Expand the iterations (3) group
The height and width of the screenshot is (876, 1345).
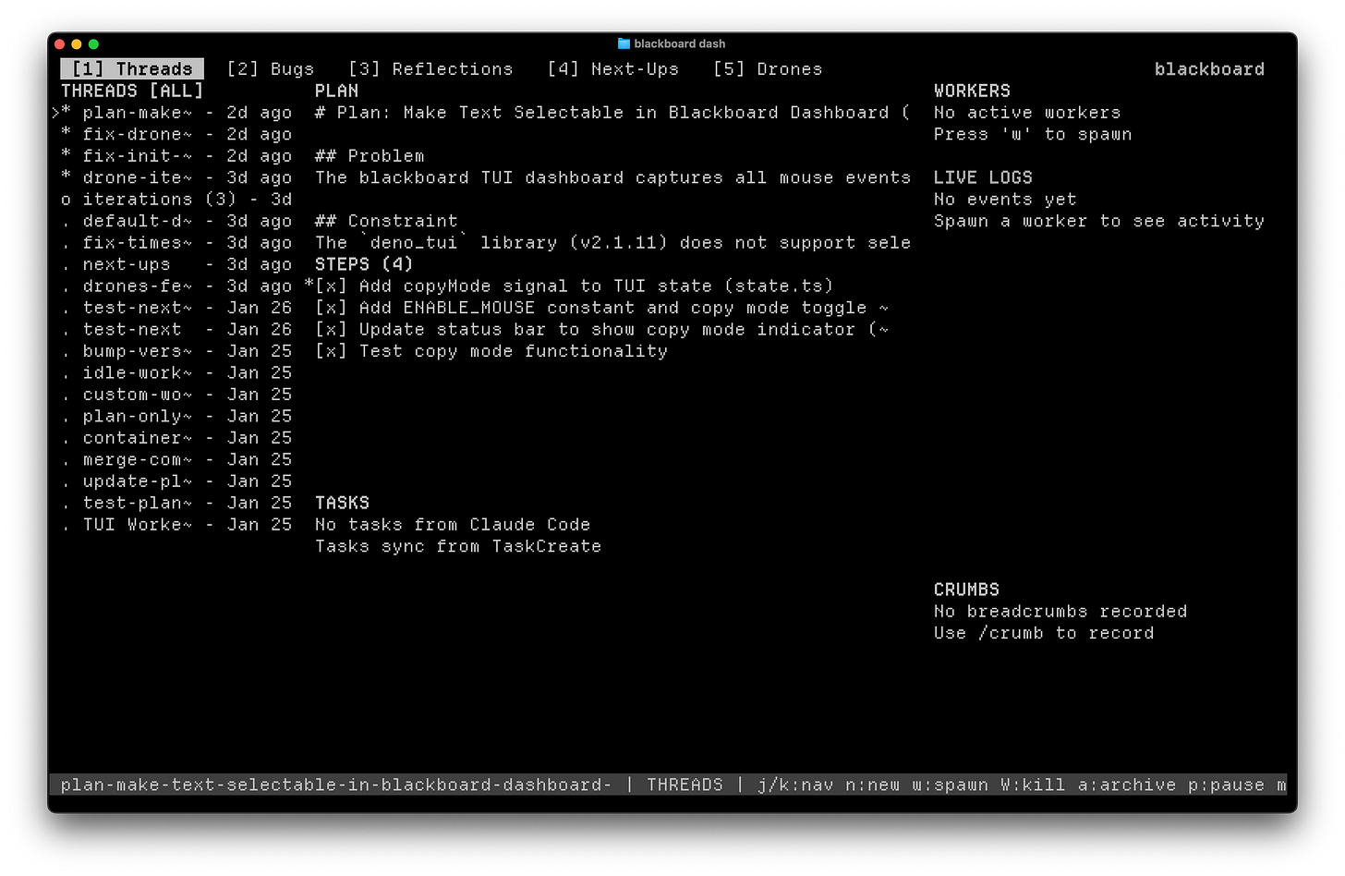click(x=176, y=200)
